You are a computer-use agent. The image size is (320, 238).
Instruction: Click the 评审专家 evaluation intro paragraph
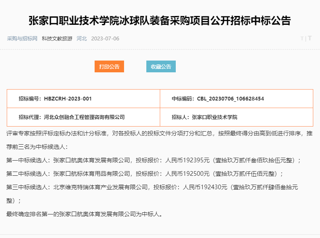[x=160, y=134]
